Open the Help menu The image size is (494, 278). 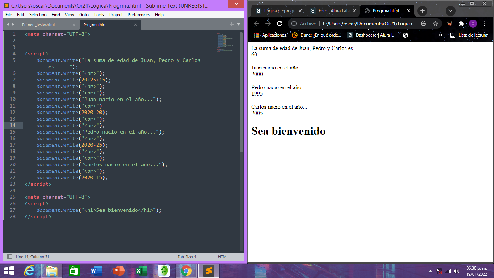(x=159, y=15)
